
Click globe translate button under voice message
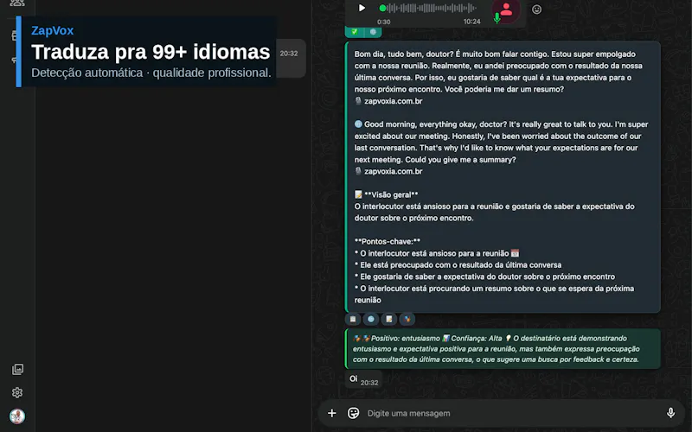373,31
